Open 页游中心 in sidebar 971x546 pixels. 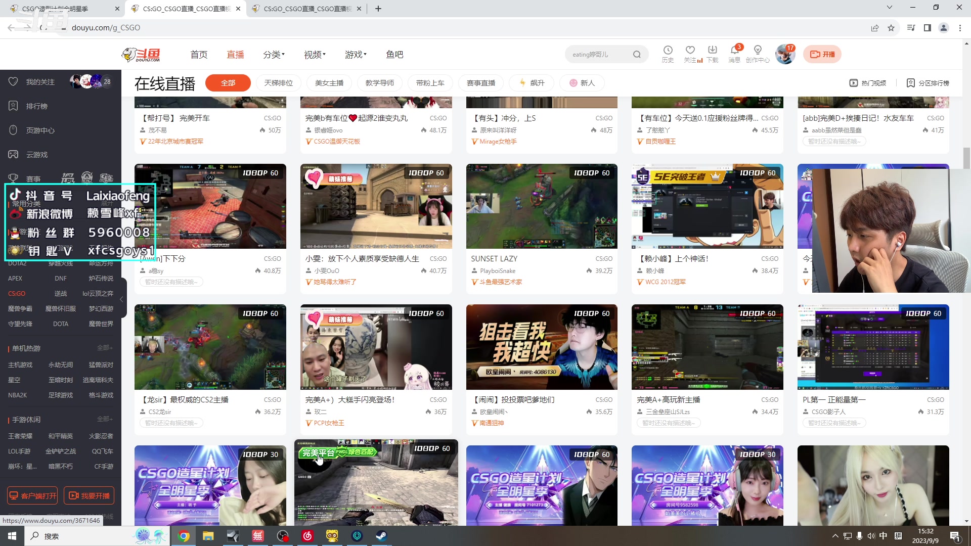pos(40,130)
